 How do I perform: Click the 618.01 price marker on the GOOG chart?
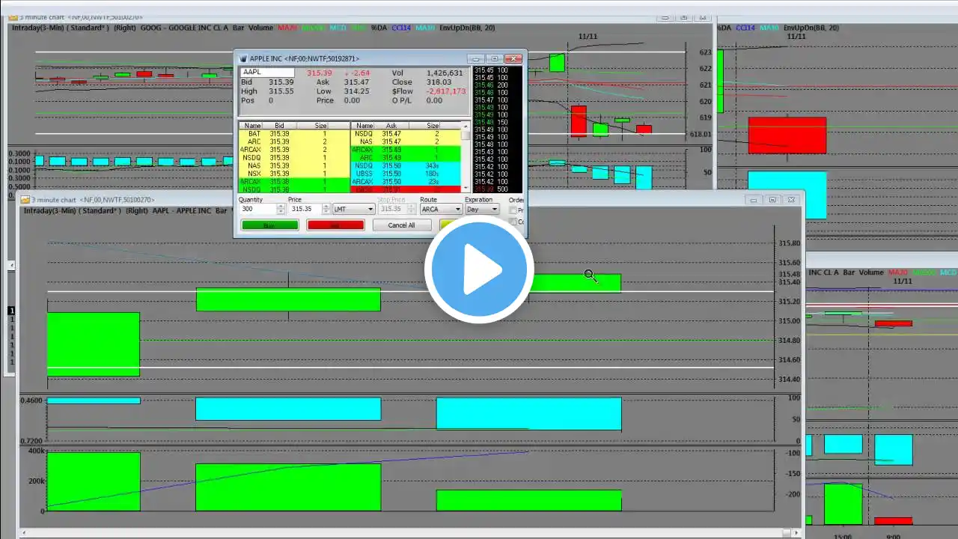[x=700, y=134]
